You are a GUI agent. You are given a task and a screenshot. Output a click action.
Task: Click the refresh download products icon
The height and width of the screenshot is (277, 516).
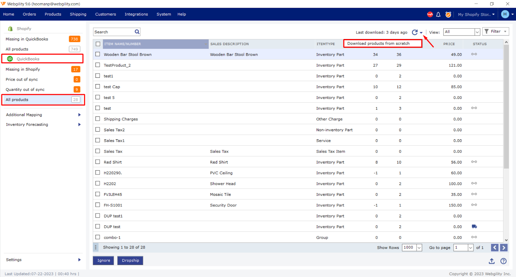pyautogui.click(x=415, y=32)
